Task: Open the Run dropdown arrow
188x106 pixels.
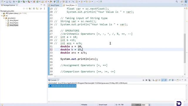Action: (21, 2)
